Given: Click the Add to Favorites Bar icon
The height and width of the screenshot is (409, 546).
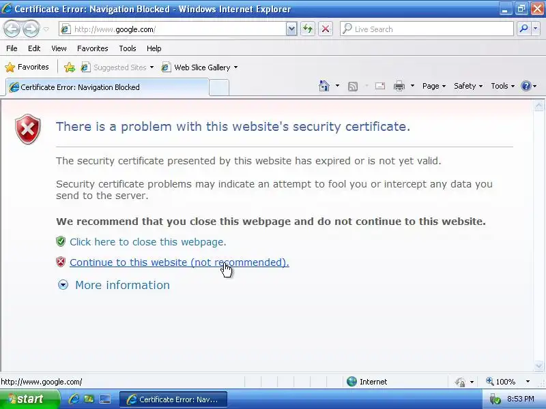Looking at the screenshot, I should click(x=70, y=67).
